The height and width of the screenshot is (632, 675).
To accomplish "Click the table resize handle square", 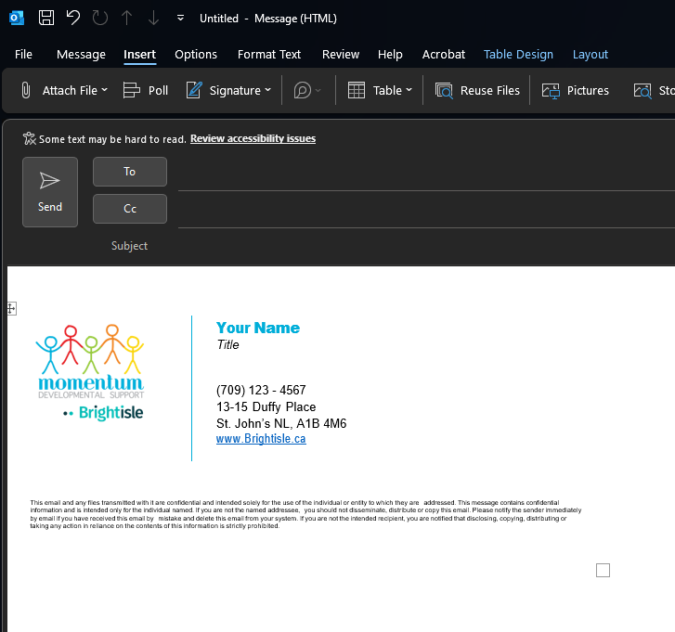I will pos(603,570).
